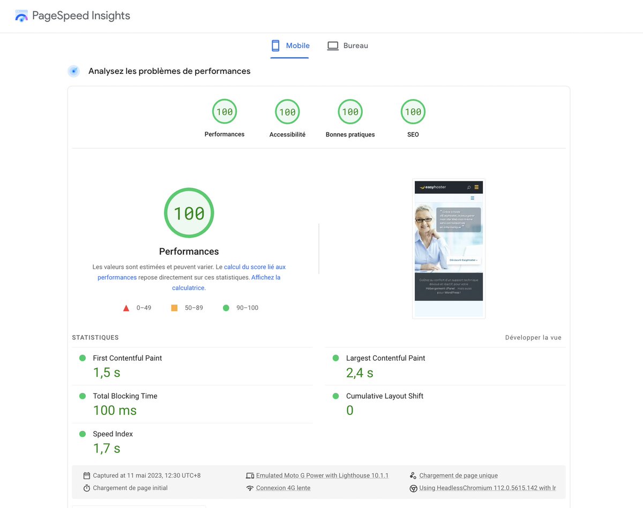Click the PageSpeed Insights logo icon

(x=21, y=16)
